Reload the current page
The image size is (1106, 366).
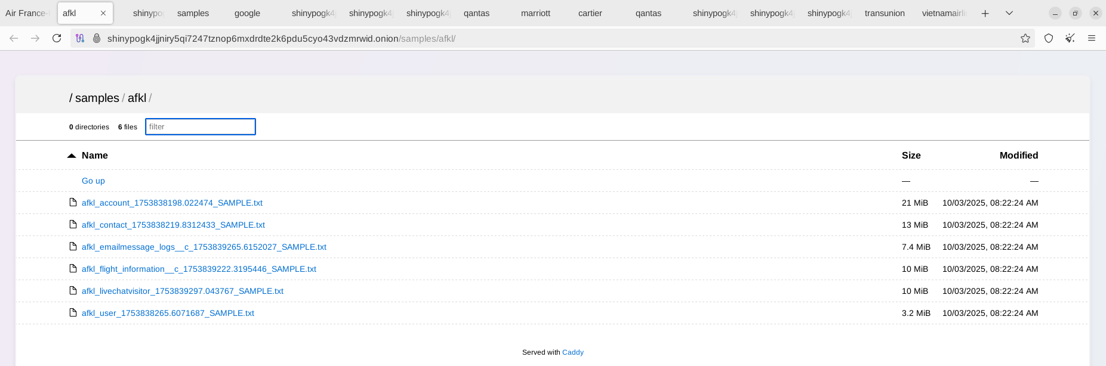coord(57,38)
